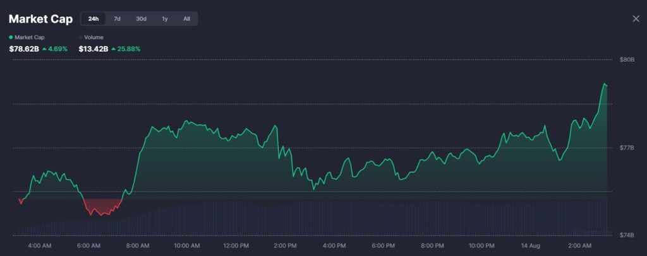The height and width of the screenshot is (256, 647).
Task: Close the Market Cap chart panel
Action: [636, 18]
